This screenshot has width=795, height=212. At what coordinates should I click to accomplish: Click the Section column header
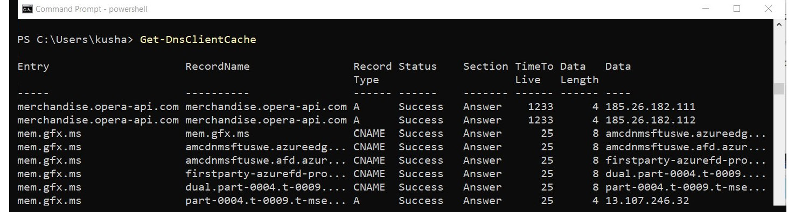(485, 67)
